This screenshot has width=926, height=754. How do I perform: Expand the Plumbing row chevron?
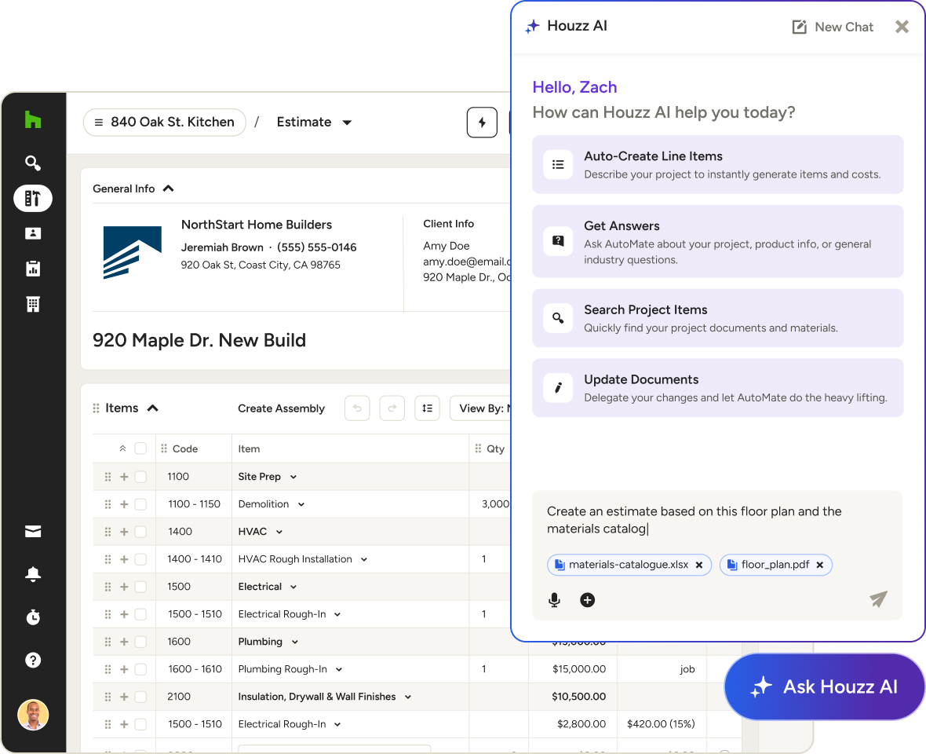295,642
